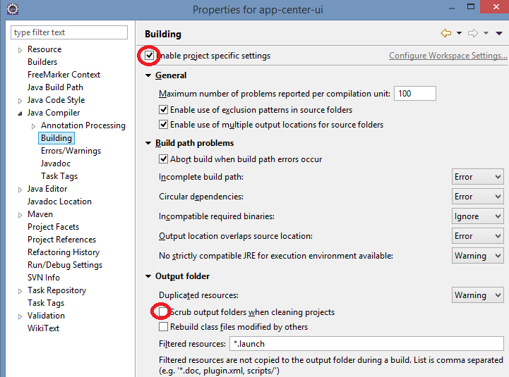
Task: Open the Incomplete build path dropdown
Action: (x=477, y=177)
